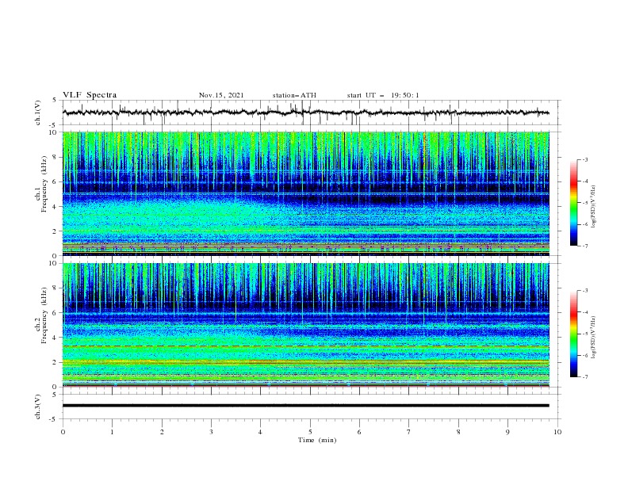Click the "-7" tick on ch.2 colorbar
Screen dimensions: 628x485
pyautogui.click(x=584, y=377)
